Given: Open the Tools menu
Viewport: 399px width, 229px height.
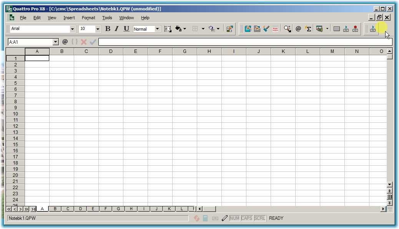Looking at the screenshot, I should pyautogui.click(x=107, y=18).
